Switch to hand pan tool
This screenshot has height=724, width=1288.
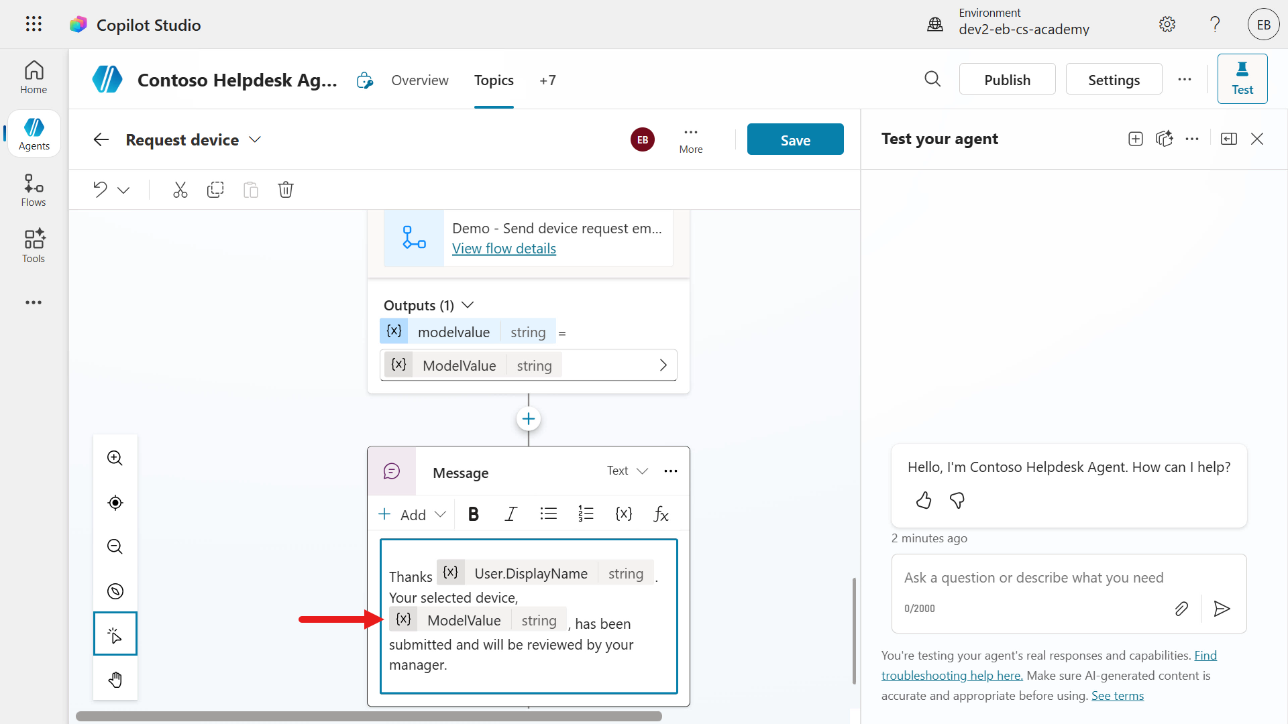click(x=115, y=679)
